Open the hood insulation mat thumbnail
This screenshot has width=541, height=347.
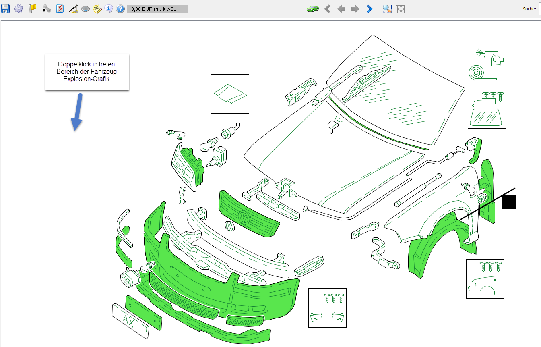pyautogui.click(x=230, y=94)
